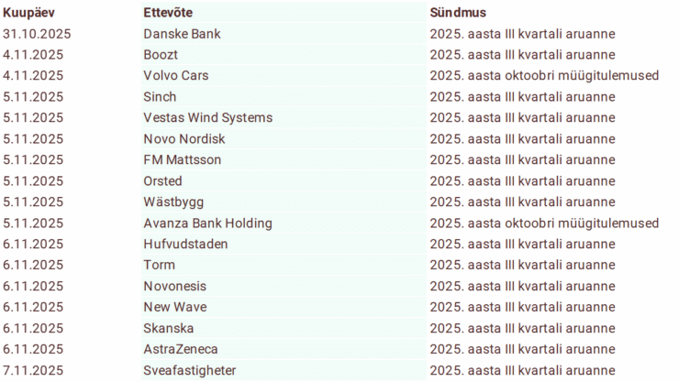Click on Avanza Bank Holding
This screenshot has height=382, width=679.
tap(207, 224)
